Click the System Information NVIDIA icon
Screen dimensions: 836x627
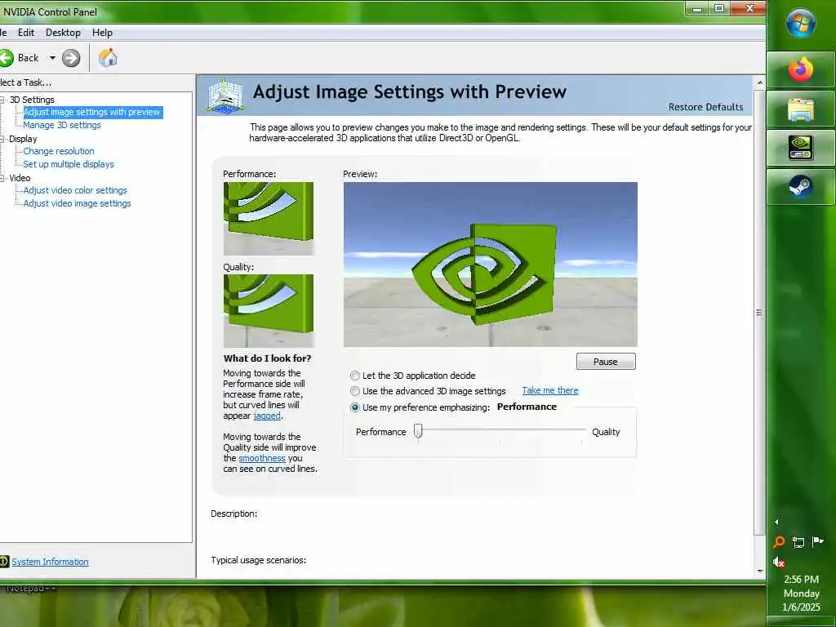point(4,561)
